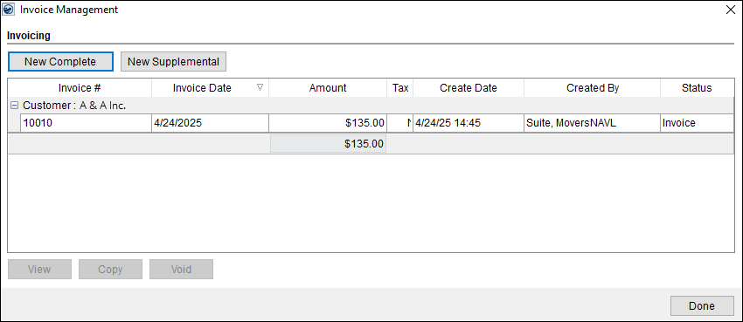This screenshot has width=743, height=322.
Task: Click the Void button below the grid
Action: pos(181,270)
